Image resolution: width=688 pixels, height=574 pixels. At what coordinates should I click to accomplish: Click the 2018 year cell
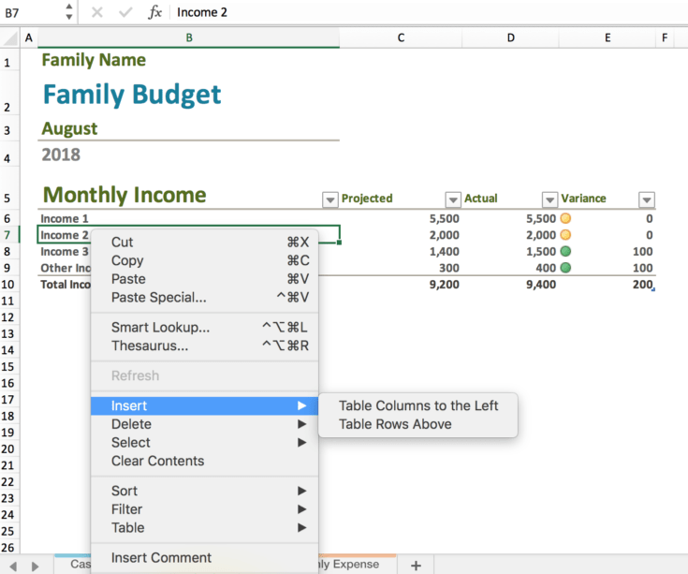click(189, 155)
